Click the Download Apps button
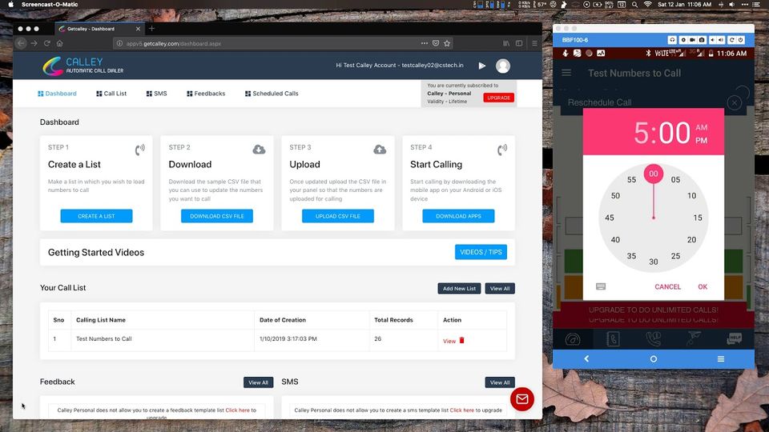The image size is (769, 432). coord(458,216)
